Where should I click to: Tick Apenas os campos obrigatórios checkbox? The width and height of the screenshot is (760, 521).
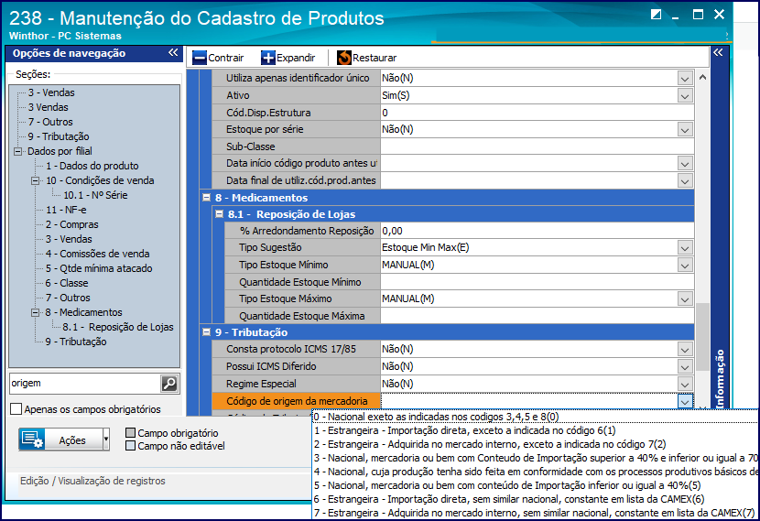[16, 409]
